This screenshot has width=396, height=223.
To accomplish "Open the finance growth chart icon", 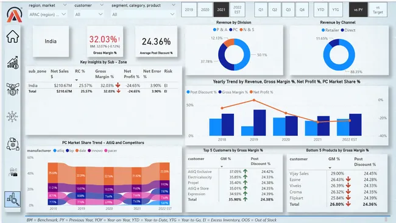I will point(13,63).
